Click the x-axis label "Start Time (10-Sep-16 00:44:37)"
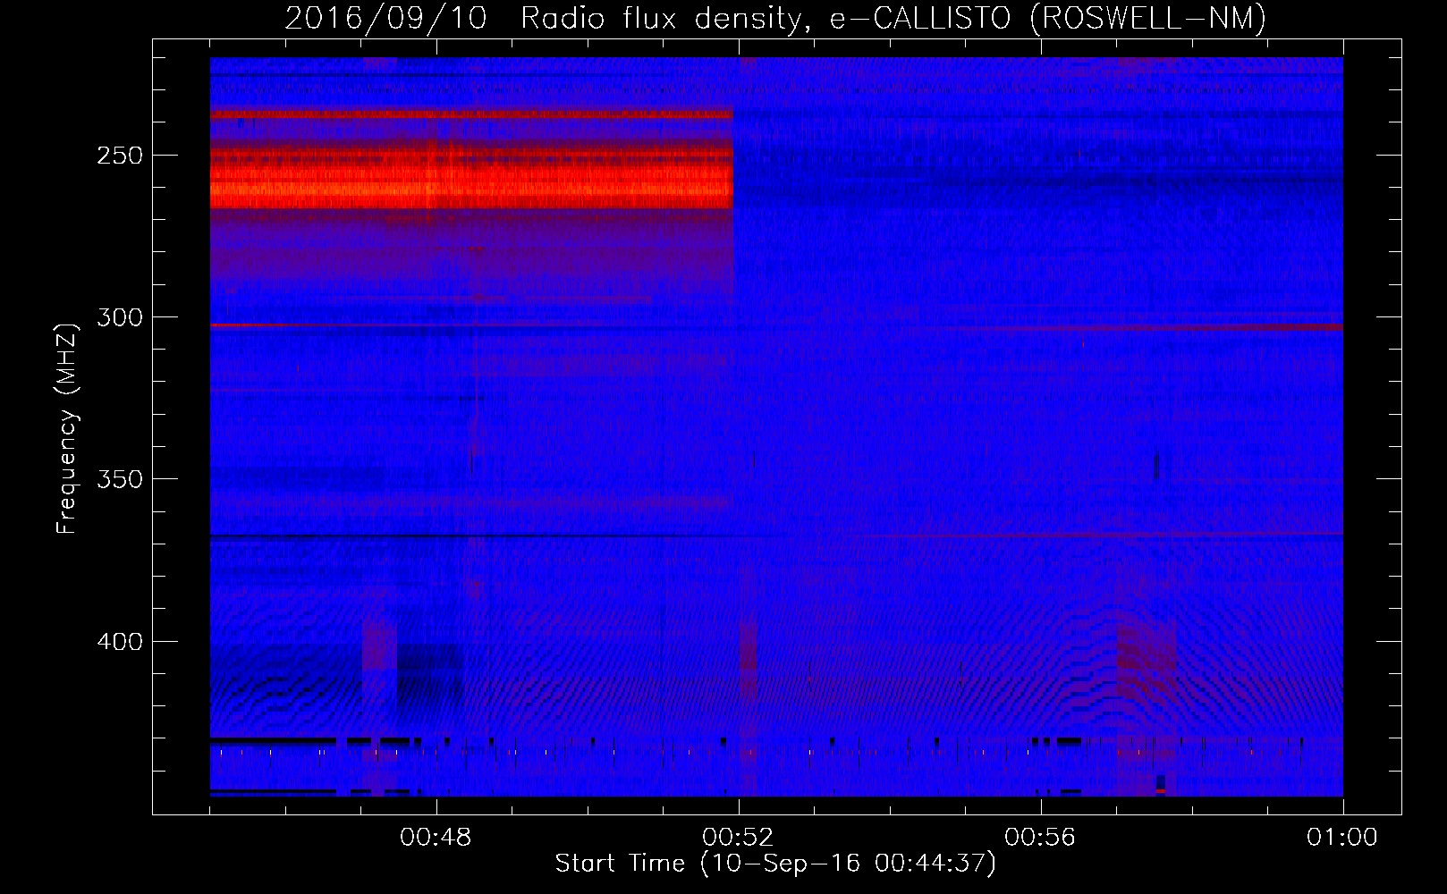This screenshot has height=894, width=1447. tap(775, 864)
